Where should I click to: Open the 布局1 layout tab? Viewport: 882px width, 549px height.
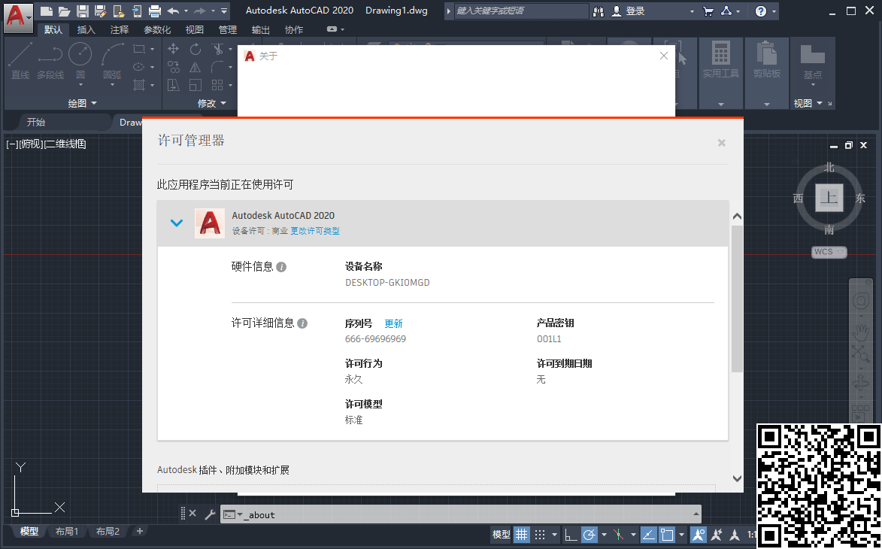pyautogui.click(x=67, y=532)
